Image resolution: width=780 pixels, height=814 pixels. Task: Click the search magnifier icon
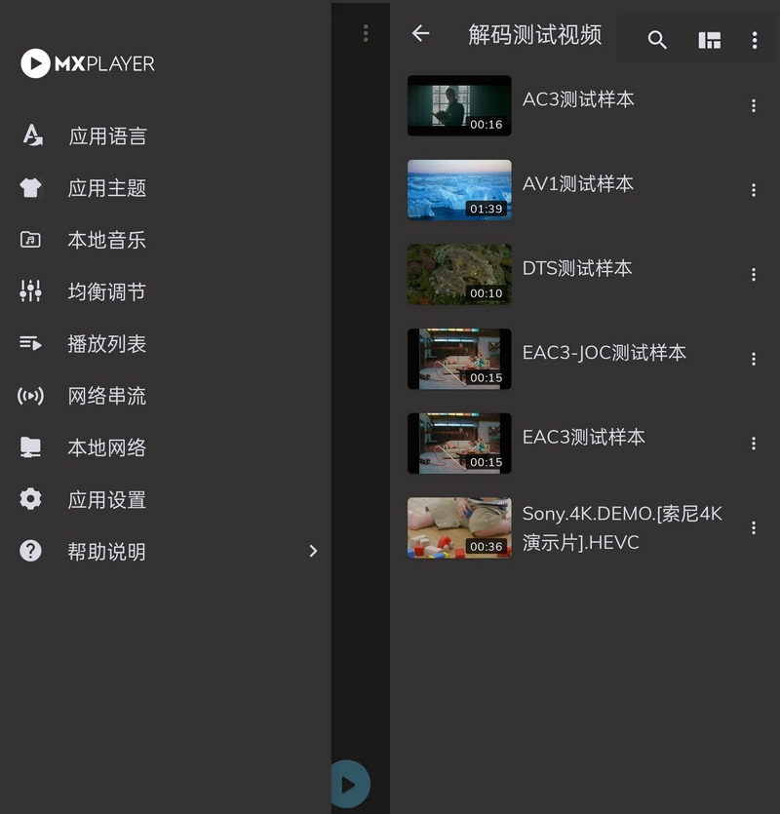(x=657, y=40)
